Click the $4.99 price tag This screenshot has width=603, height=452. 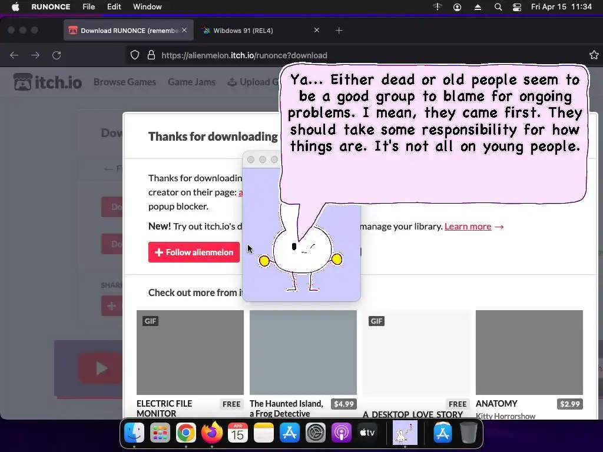pyautogui.click(x=343, y=404)
